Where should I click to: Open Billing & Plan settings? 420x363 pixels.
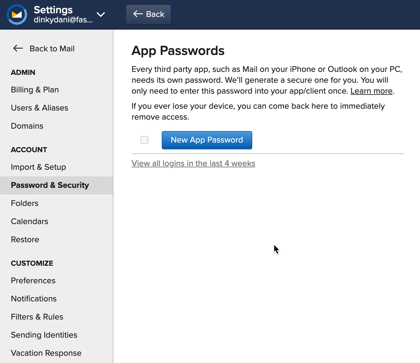[35, 90]
